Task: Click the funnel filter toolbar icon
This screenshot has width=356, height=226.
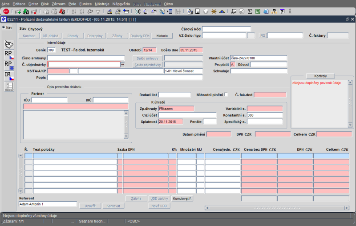Action: 98,12
